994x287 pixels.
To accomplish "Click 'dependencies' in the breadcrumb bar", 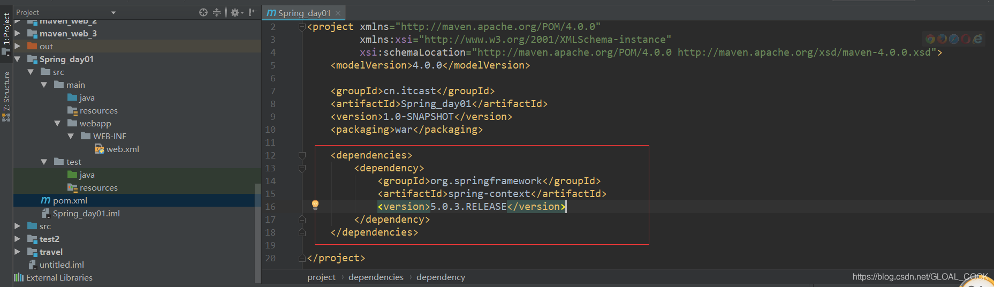I will click(376, 277).
